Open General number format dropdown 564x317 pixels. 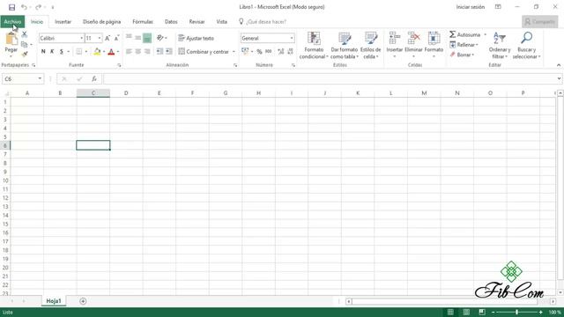292,38
